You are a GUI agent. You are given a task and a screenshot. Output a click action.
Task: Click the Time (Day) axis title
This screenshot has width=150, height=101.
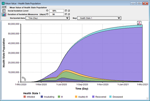point(82,89)
